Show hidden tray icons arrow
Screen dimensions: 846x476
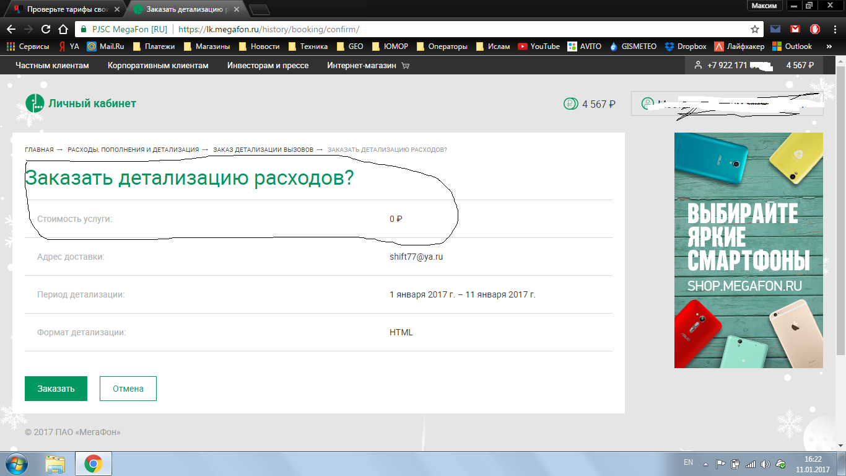tap(705, 464)
